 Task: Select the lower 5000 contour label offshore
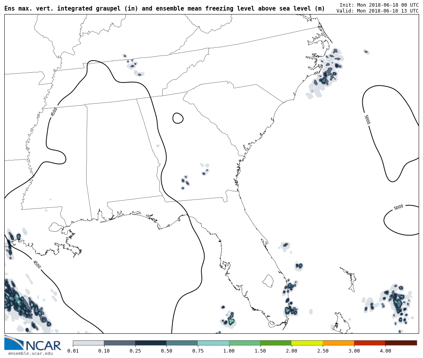click(x=398, y=207)
